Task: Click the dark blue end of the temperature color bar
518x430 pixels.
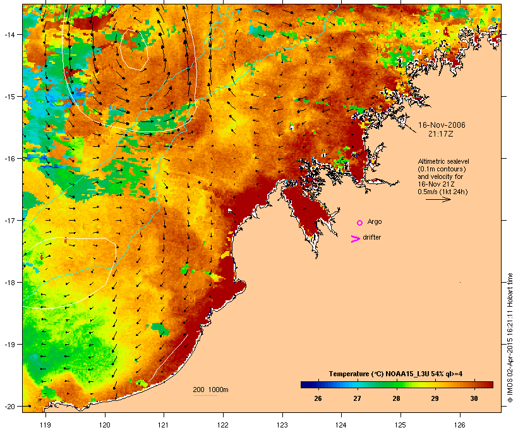Action: point(306,384)
